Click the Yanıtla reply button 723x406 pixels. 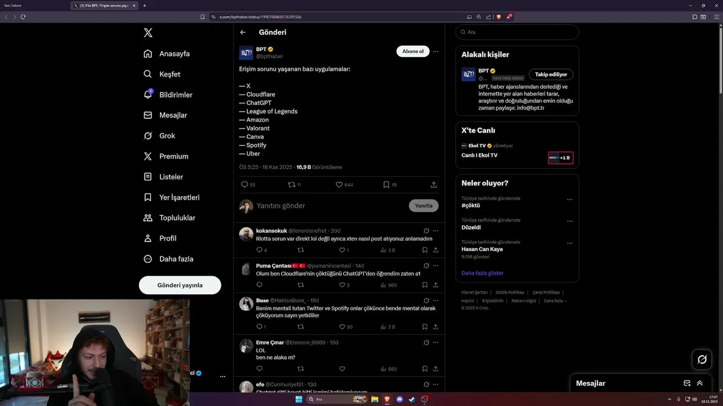click(424, 206)
